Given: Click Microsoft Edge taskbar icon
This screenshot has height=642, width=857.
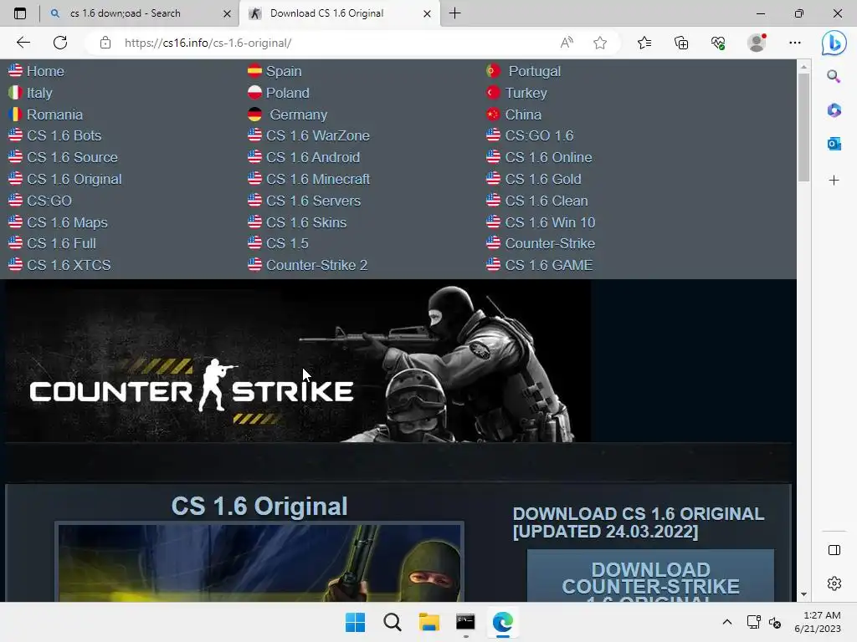Looking at the screenshot, I should click(x=502, y=622).
